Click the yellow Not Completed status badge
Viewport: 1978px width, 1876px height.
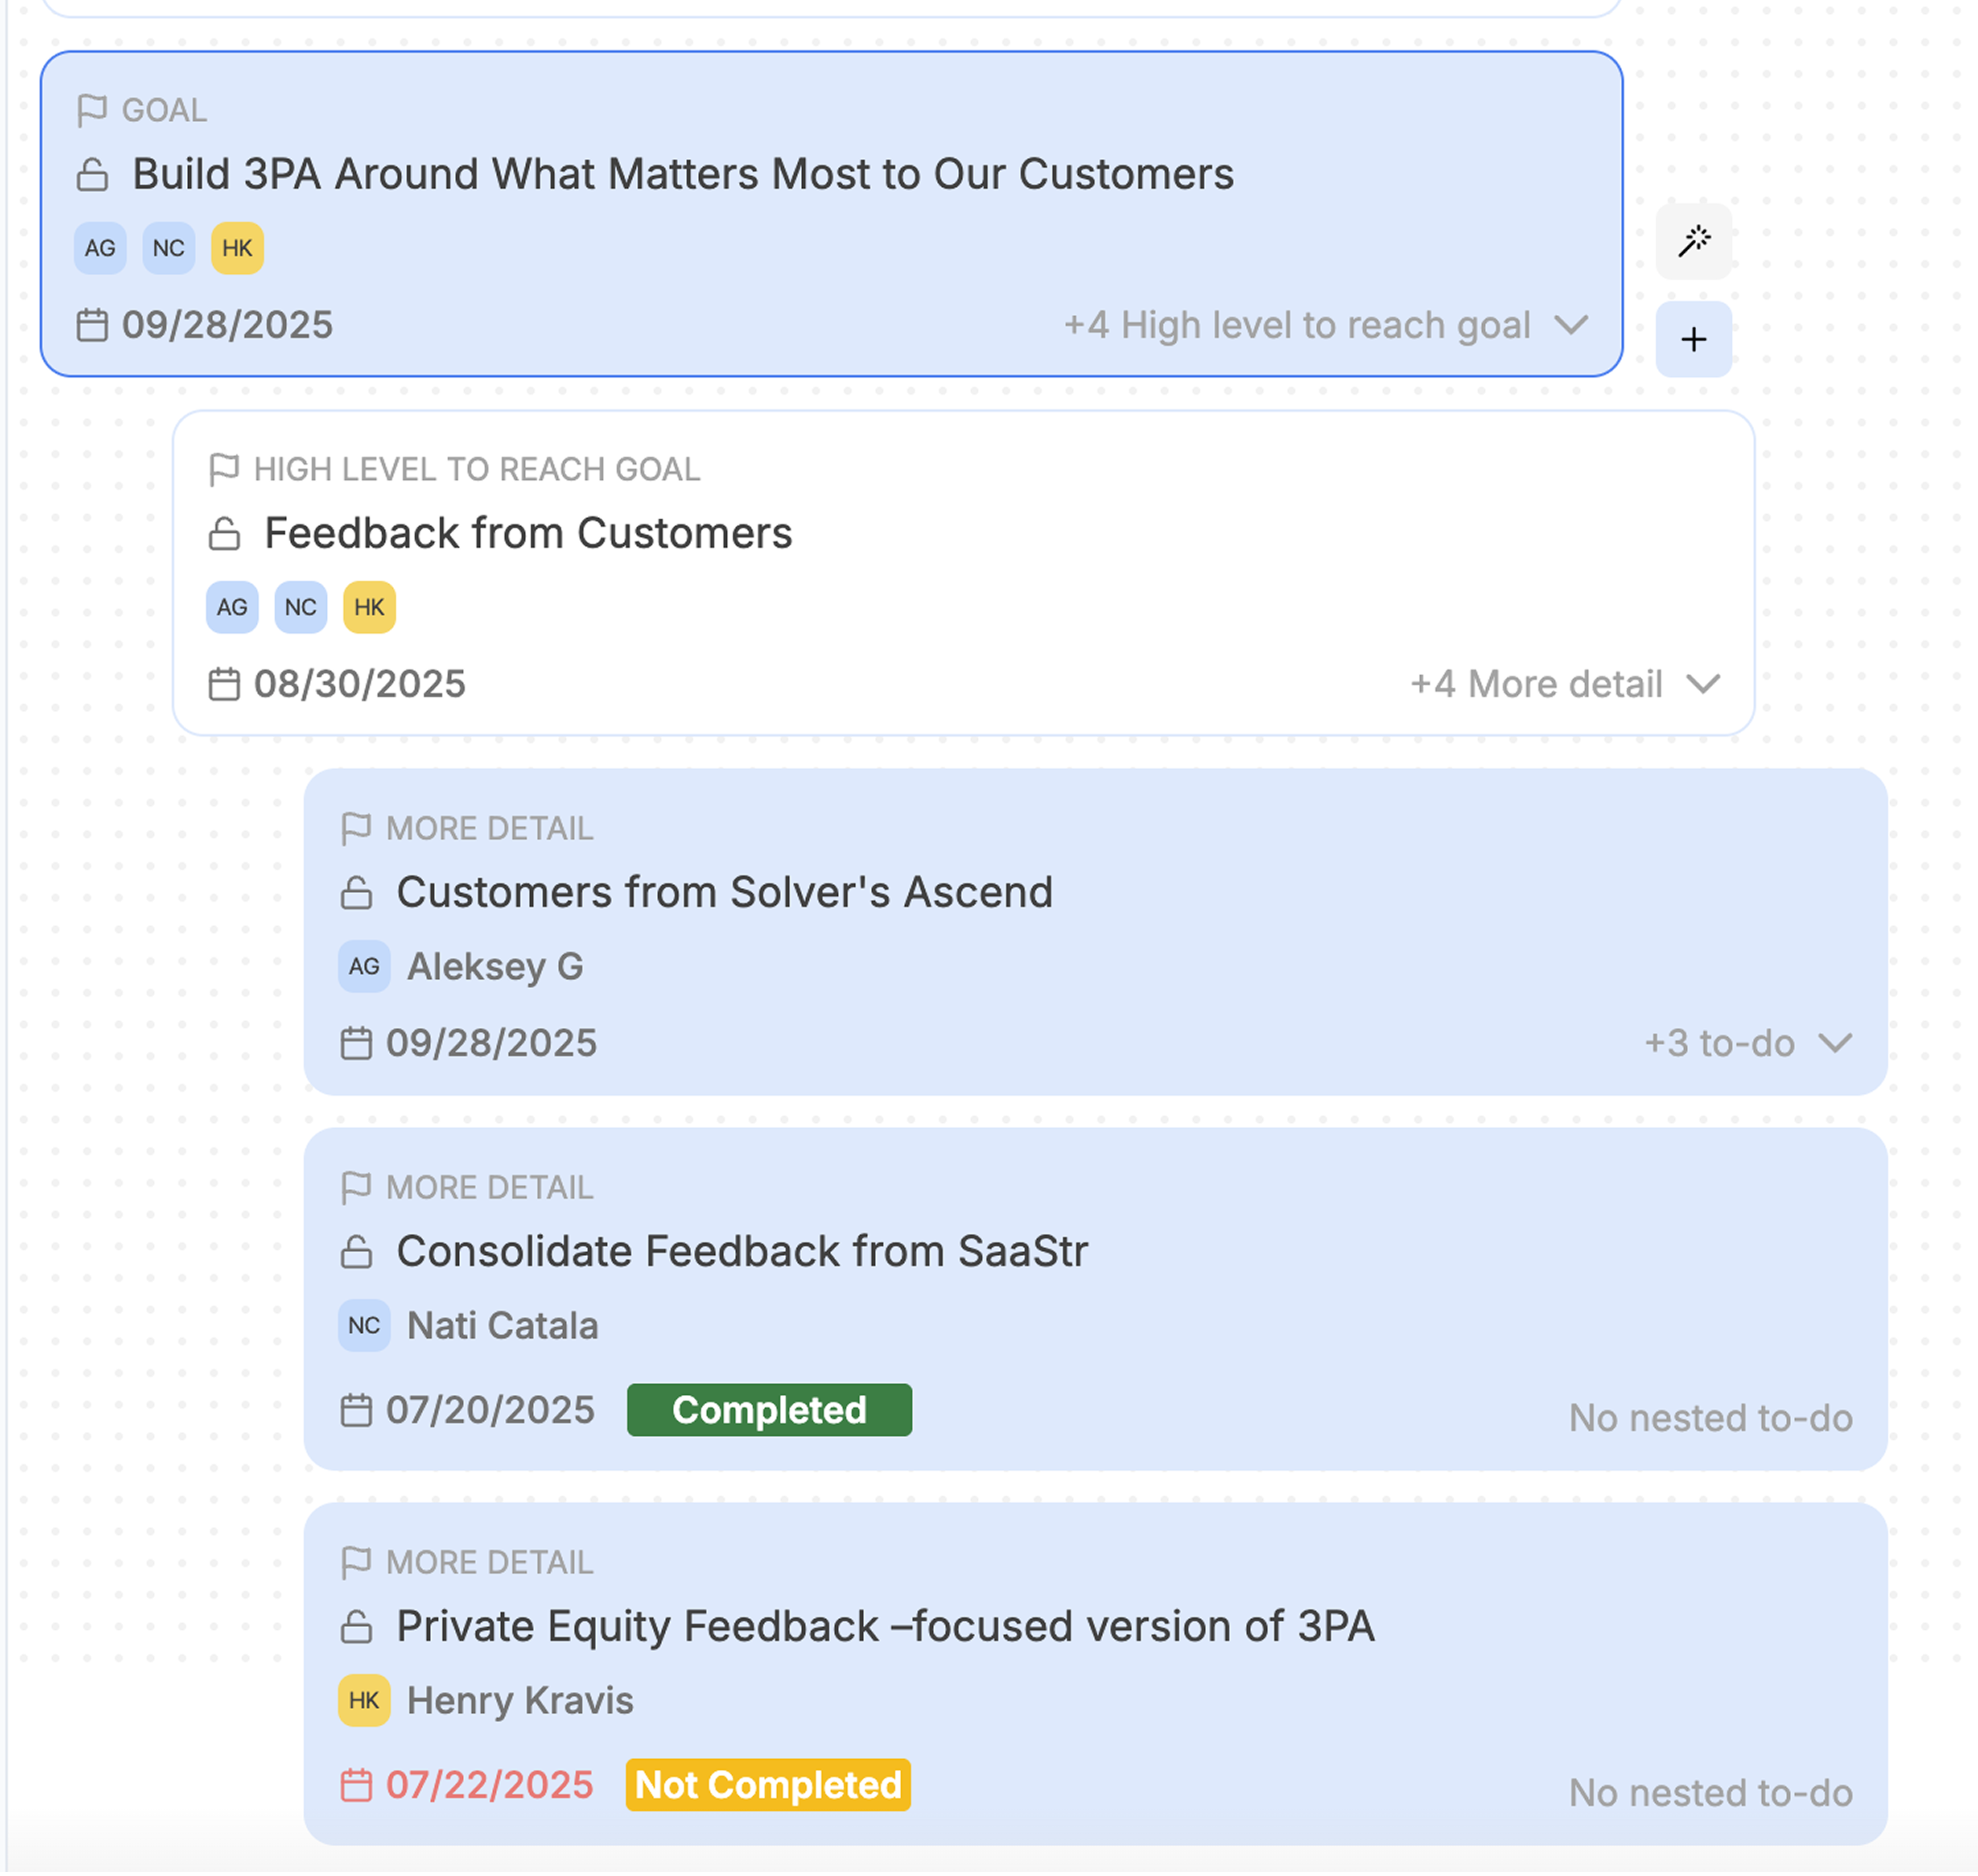(x=768, y=1785)
